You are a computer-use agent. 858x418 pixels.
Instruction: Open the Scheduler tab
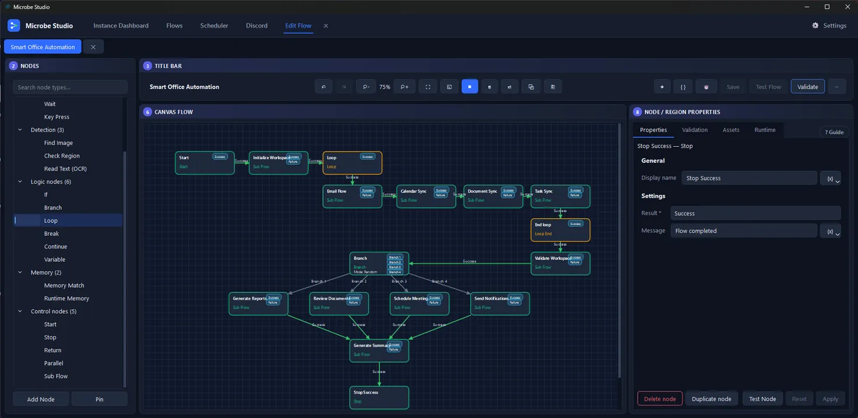tap(214, 26)
